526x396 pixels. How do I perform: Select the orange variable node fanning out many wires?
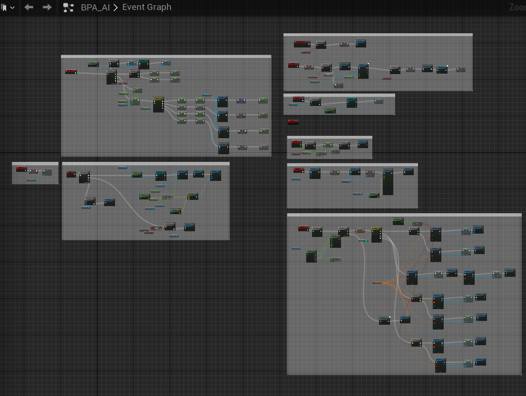pyautogui.click(x=378, y=283)
